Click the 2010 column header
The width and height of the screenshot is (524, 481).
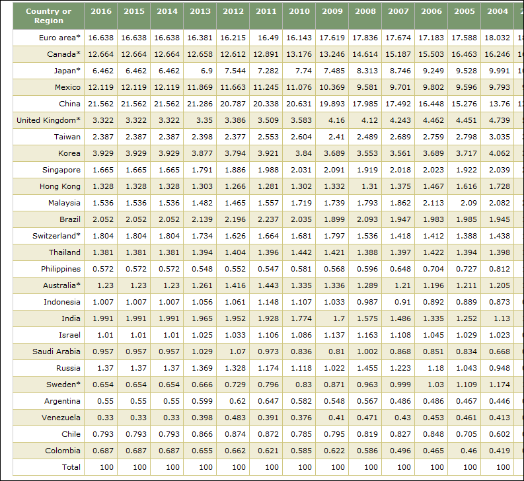point(299,12)
